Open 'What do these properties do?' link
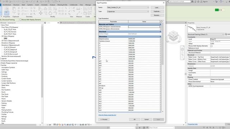The width and height of the screenshot is (230, 129). [107, 115]
